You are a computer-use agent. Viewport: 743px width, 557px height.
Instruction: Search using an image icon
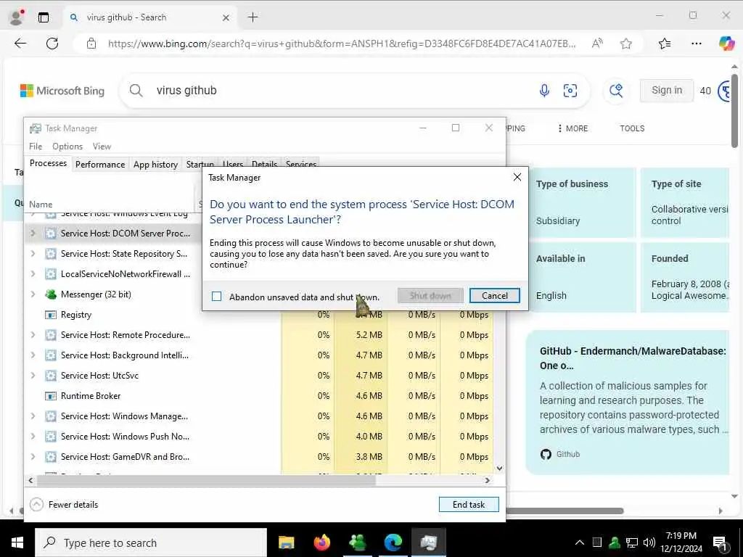(570, 90)
